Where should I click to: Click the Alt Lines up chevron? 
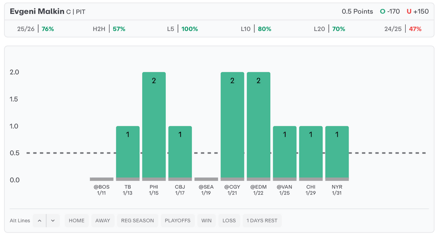pos(40,221)
